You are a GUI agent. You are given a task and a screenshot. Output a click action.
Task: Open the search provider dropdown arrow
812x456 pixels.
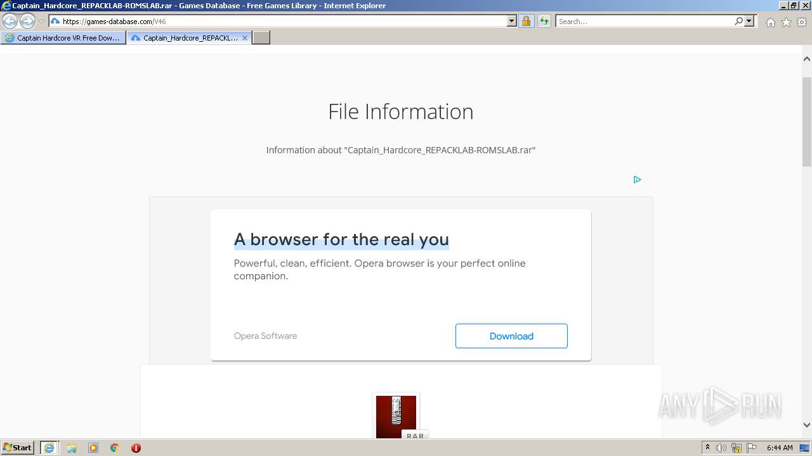(749, 22)
